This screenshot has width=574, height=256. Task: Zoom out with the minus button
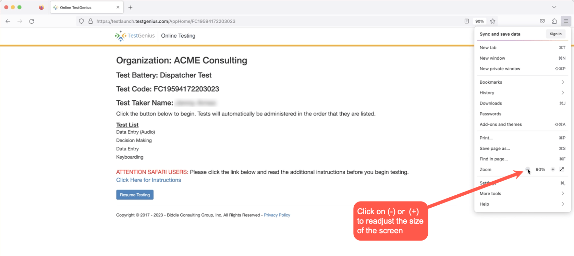(528, 169)
